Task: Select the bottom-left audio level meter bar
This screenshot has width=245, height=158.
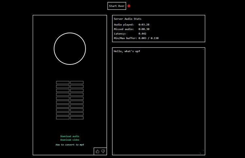Action: tap(63, 118)
